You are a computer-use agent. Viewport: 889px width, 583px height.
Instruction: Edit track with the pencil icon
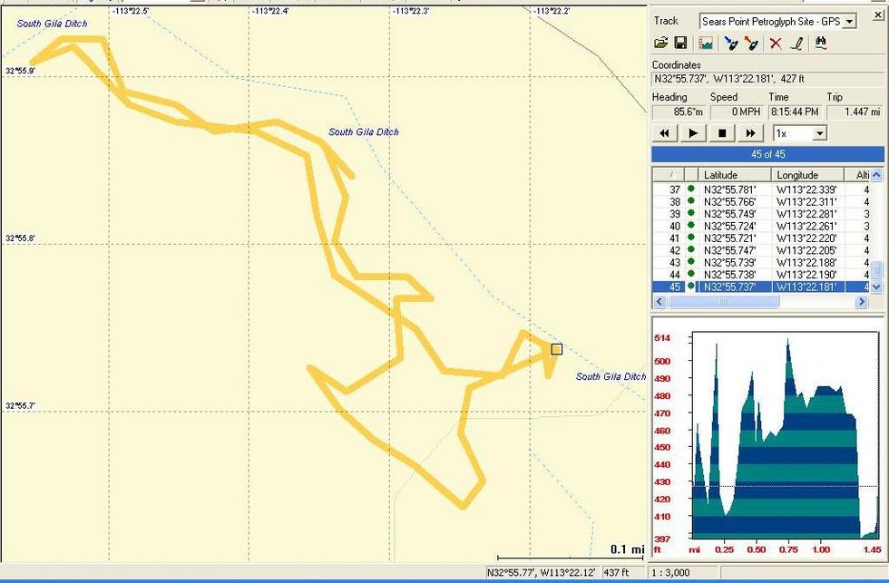point(796,43)
